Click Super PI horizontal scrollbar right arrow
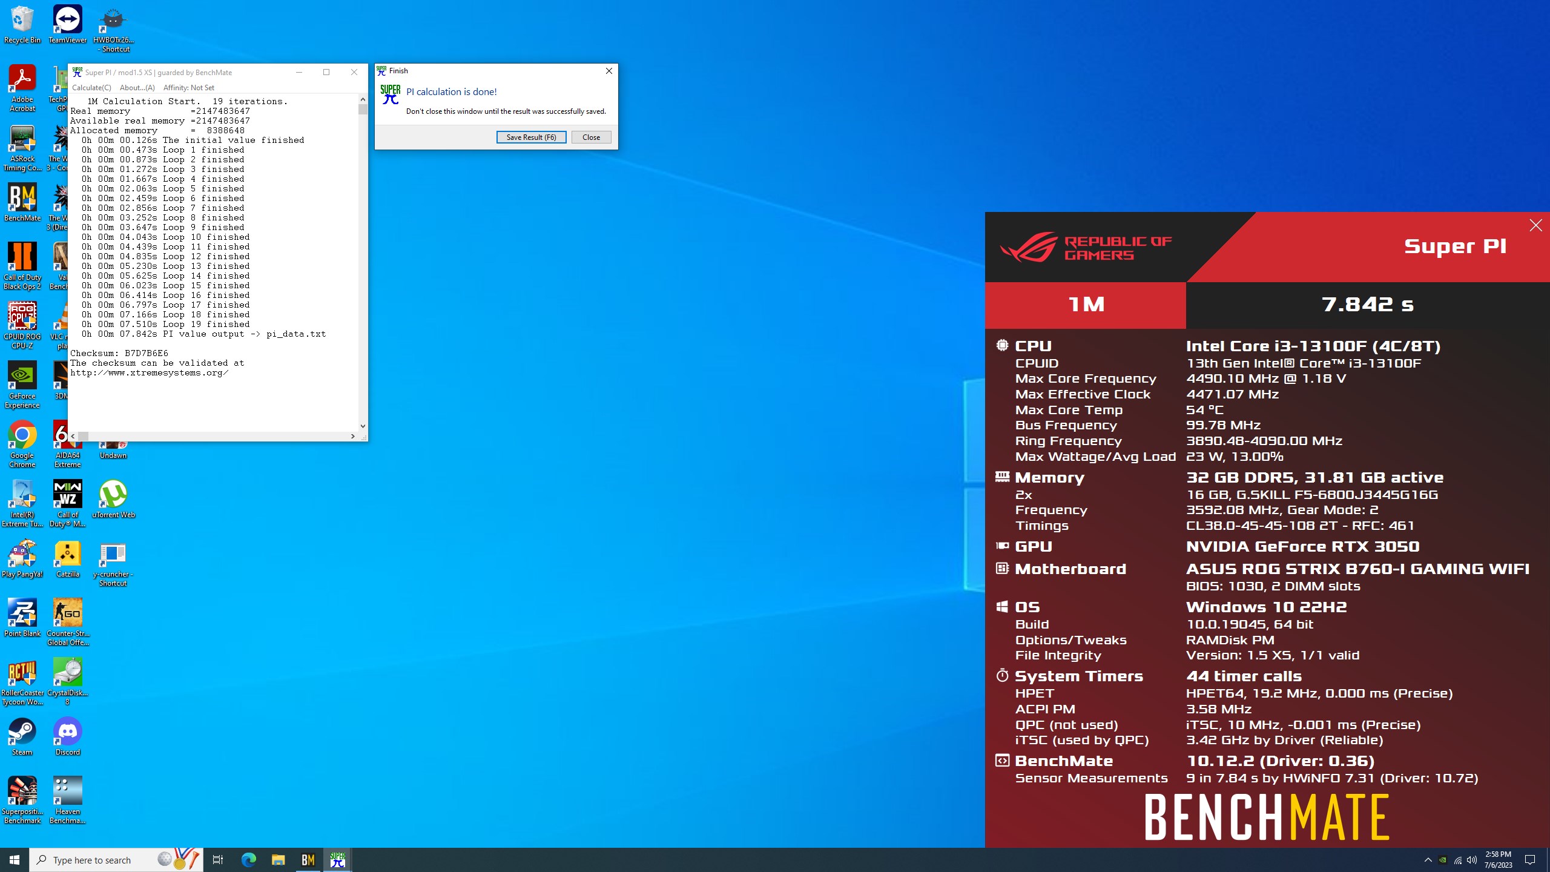Screen dimensions: 1550x872 pyautogui.click(x=353, y=436)
